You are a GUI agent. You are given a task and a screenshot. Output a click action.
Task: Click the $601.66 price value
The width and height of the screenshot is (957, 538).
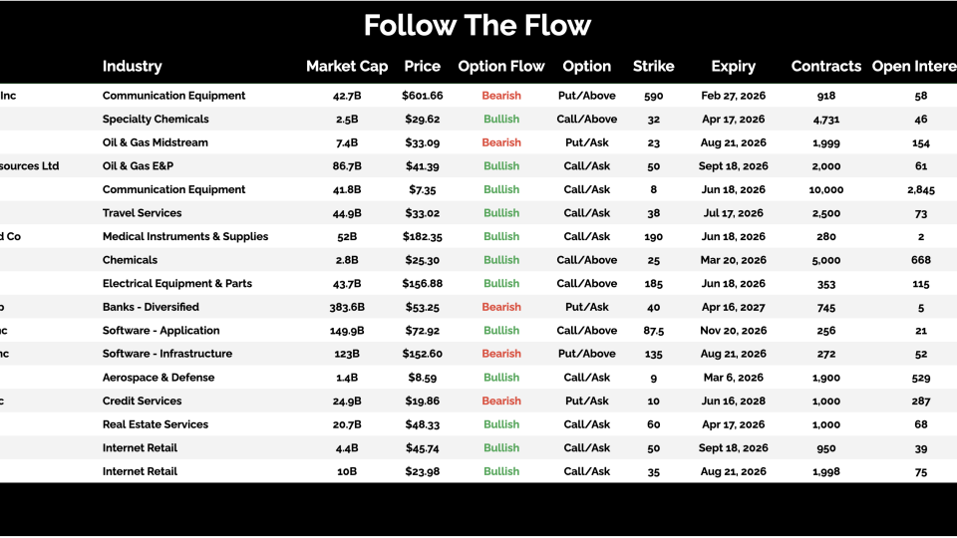(x=422, y=96)
